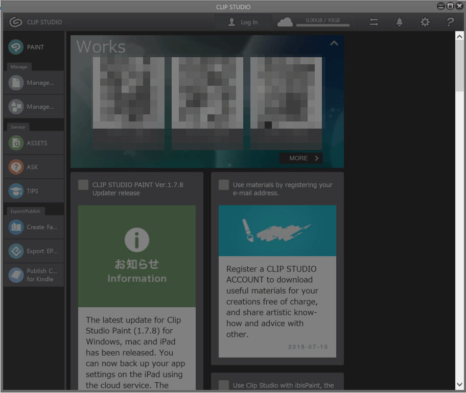This screenshot has width=466, height=393.
Task: Close the CLIP STUDIO window
Action: pos(459,6)
